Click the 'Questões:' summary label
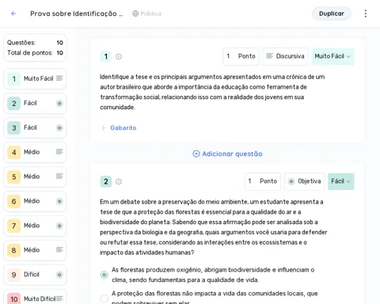380x304 pixels. 21,43
